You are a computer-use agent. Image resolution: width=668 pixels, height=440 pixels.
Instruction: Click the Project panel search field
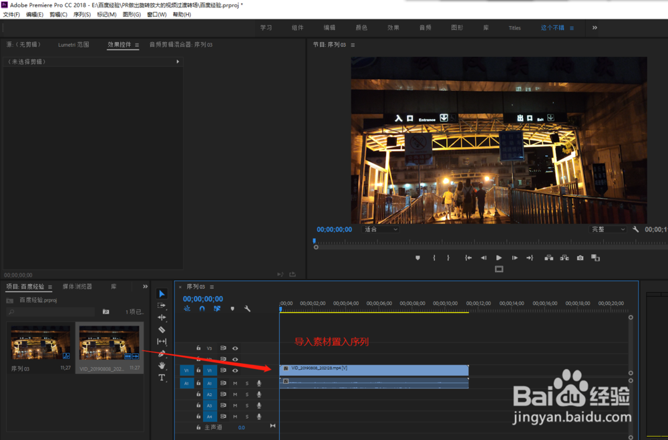[x=51, y=312]
